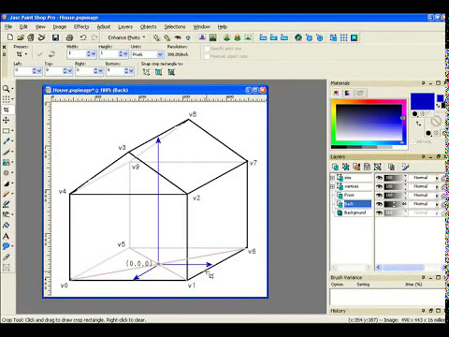Select the blue speech-bubble Preset Shapes tool

tap(6, 246)
